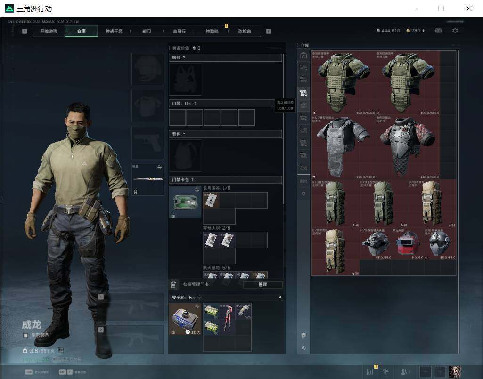Click the red helmet in warehouse
483x379 pixels.
coord(407,243)
